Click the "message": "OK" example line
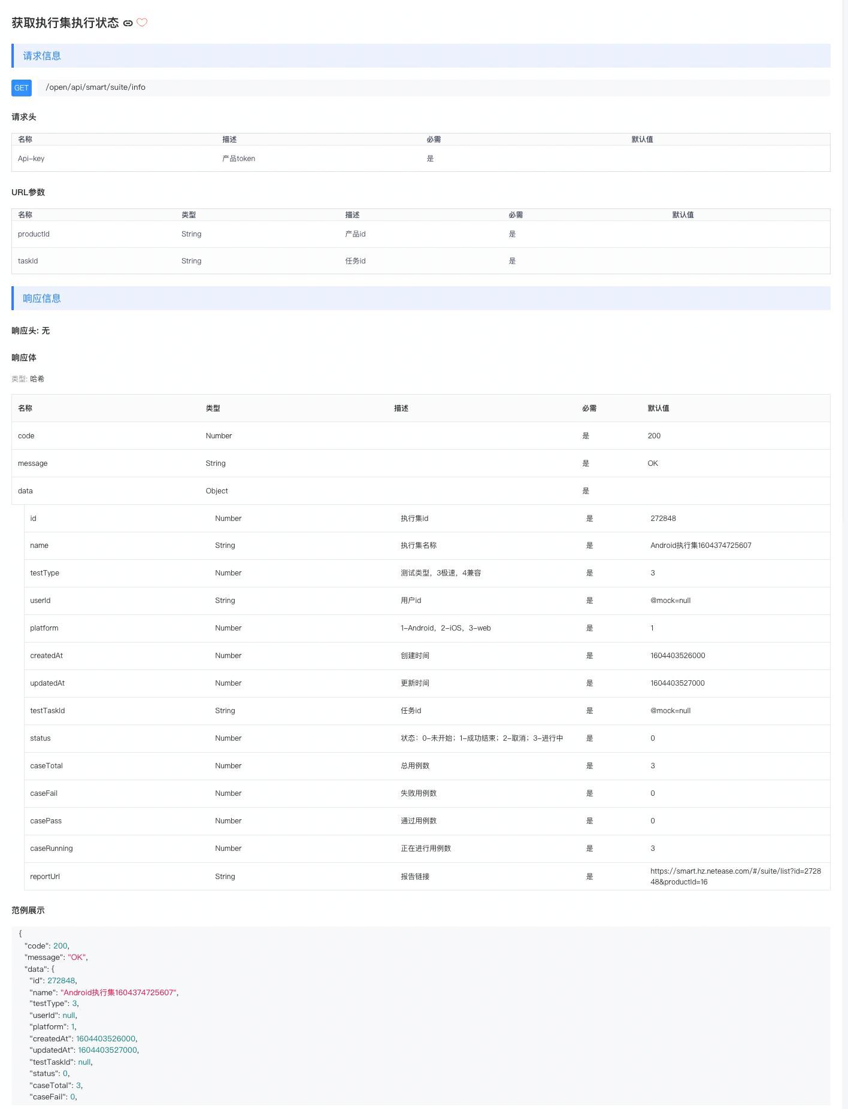The width and height of the screenshot is (848, 1109). (56, 958)
